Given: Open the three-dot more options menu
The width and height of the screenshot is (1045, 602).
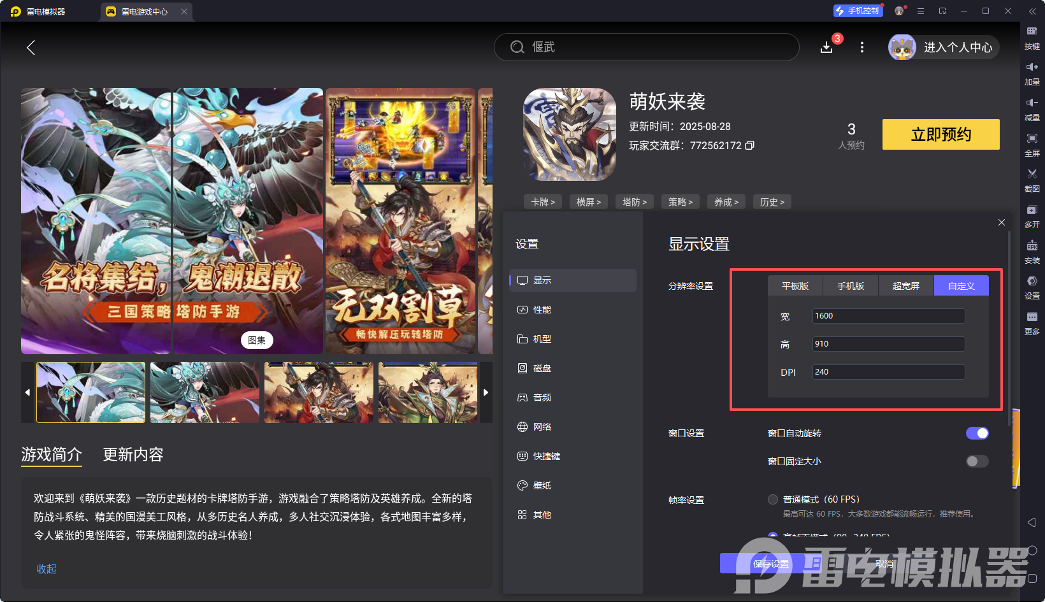Looking at the screenshot, I should tap(862, 47).
